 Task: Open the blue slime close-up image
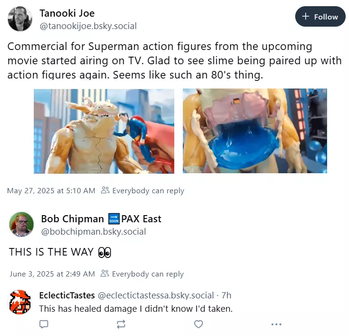point(255,131)
